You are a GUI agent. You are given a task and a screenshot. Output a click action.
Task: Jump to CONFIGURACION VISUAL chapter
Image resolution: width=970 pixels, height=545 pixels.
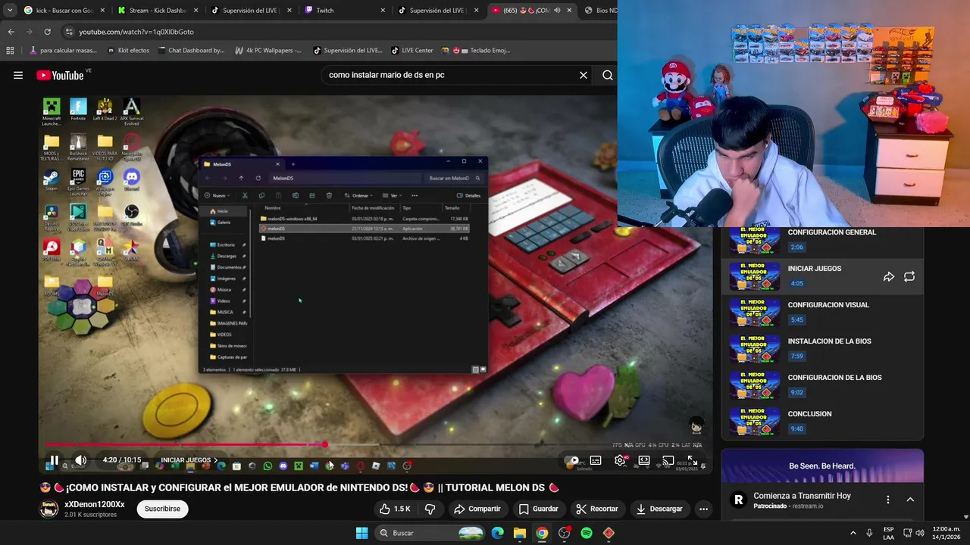822,313
